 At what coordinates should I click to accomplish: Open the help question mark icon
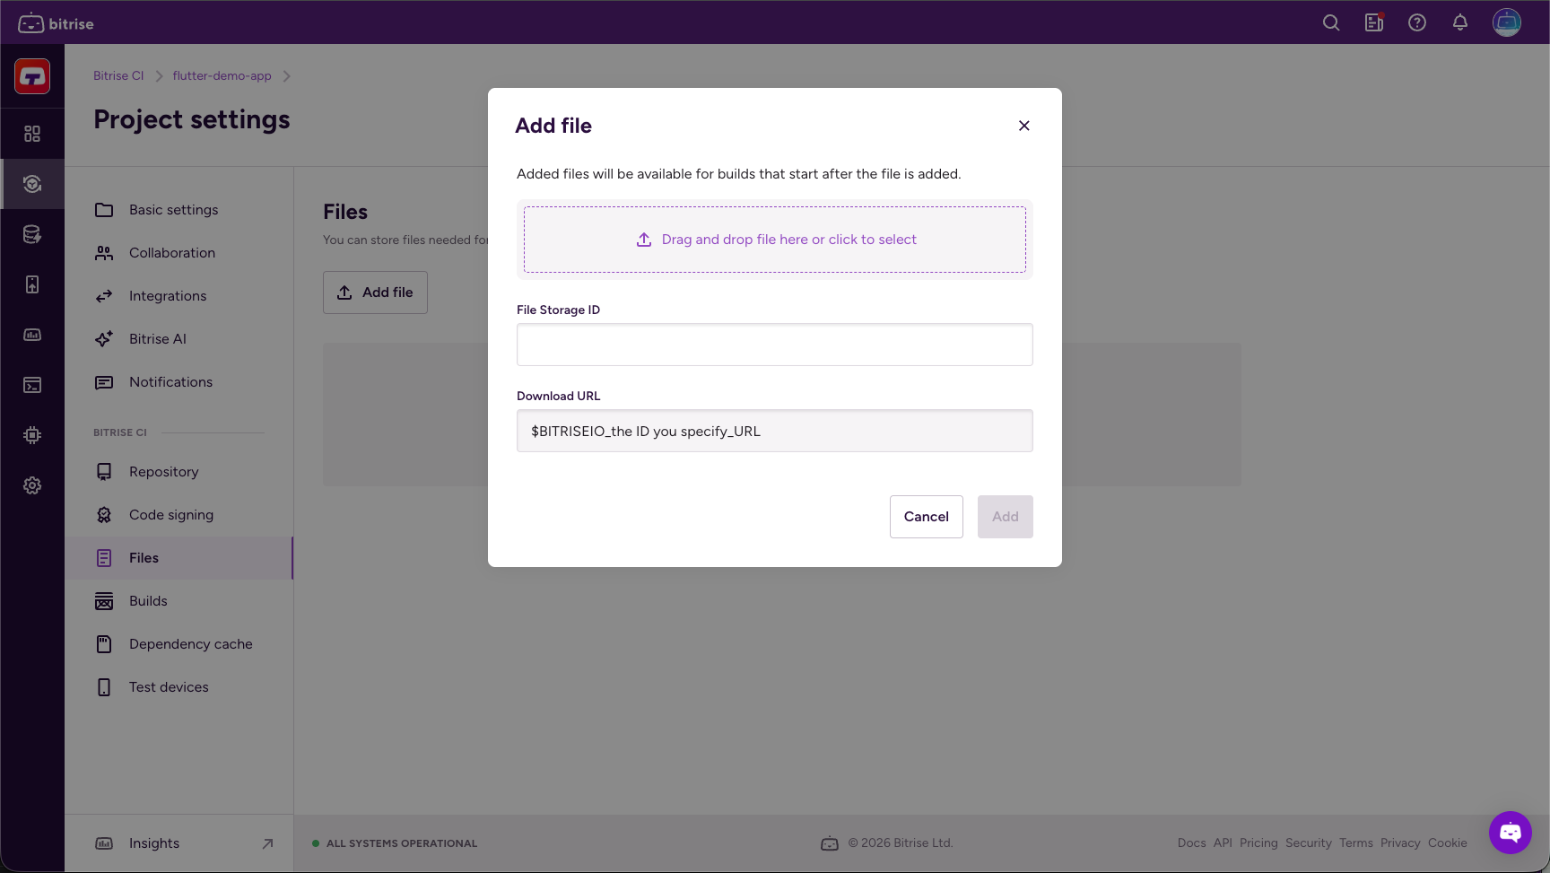point(1417,23)
